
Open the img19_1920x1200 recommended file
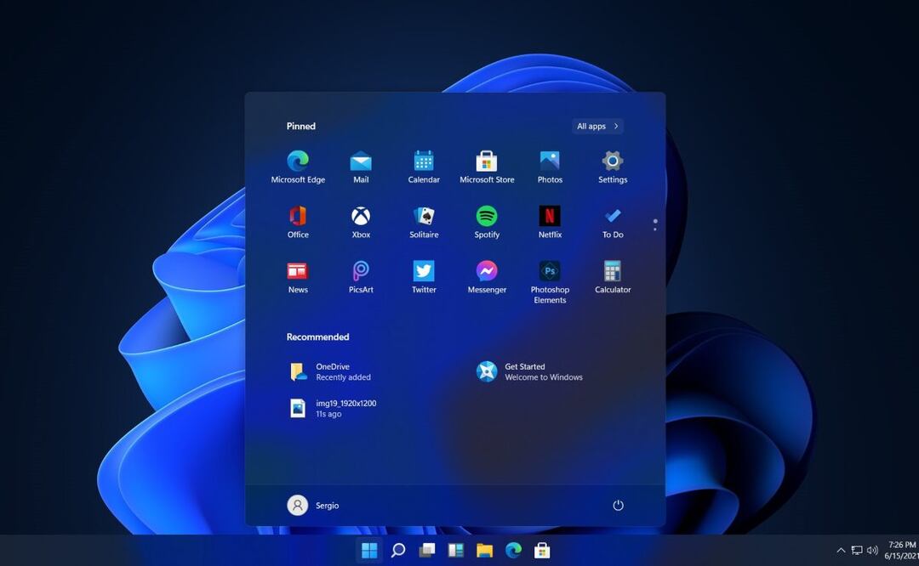[340, 408]
